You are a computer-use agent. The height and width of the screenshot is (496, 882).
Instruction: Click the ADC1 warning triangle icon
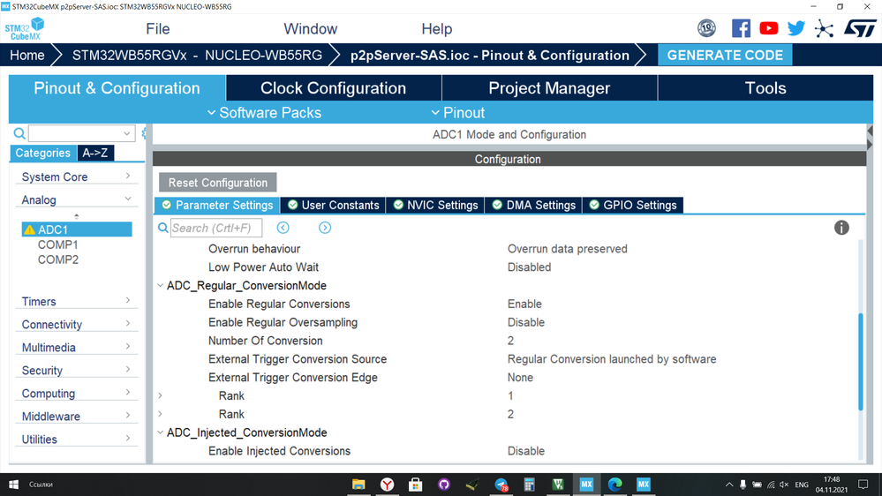(x=30, y=229)
